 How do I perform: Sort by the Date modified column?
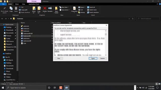(56, 23)
